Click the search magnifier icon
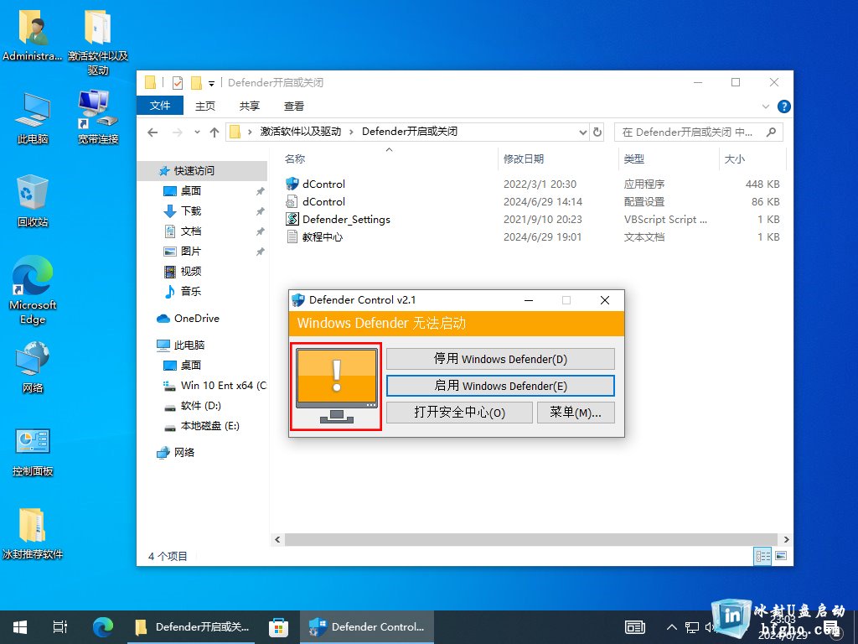 point(771,132)
